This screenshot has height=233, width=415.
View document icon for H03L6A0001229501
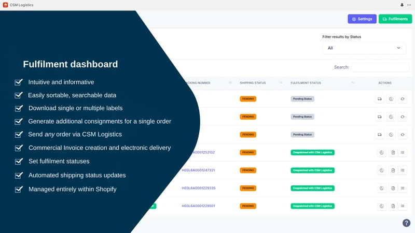(393, 206)
